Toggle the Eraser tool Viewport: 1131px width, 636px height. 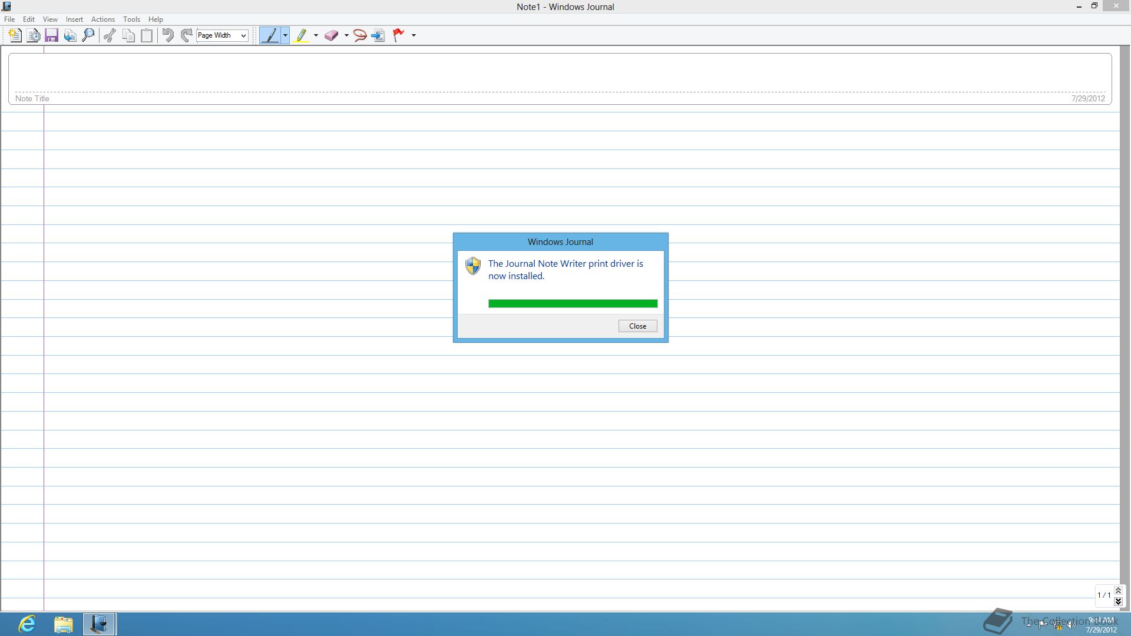[x=331, y=35]
